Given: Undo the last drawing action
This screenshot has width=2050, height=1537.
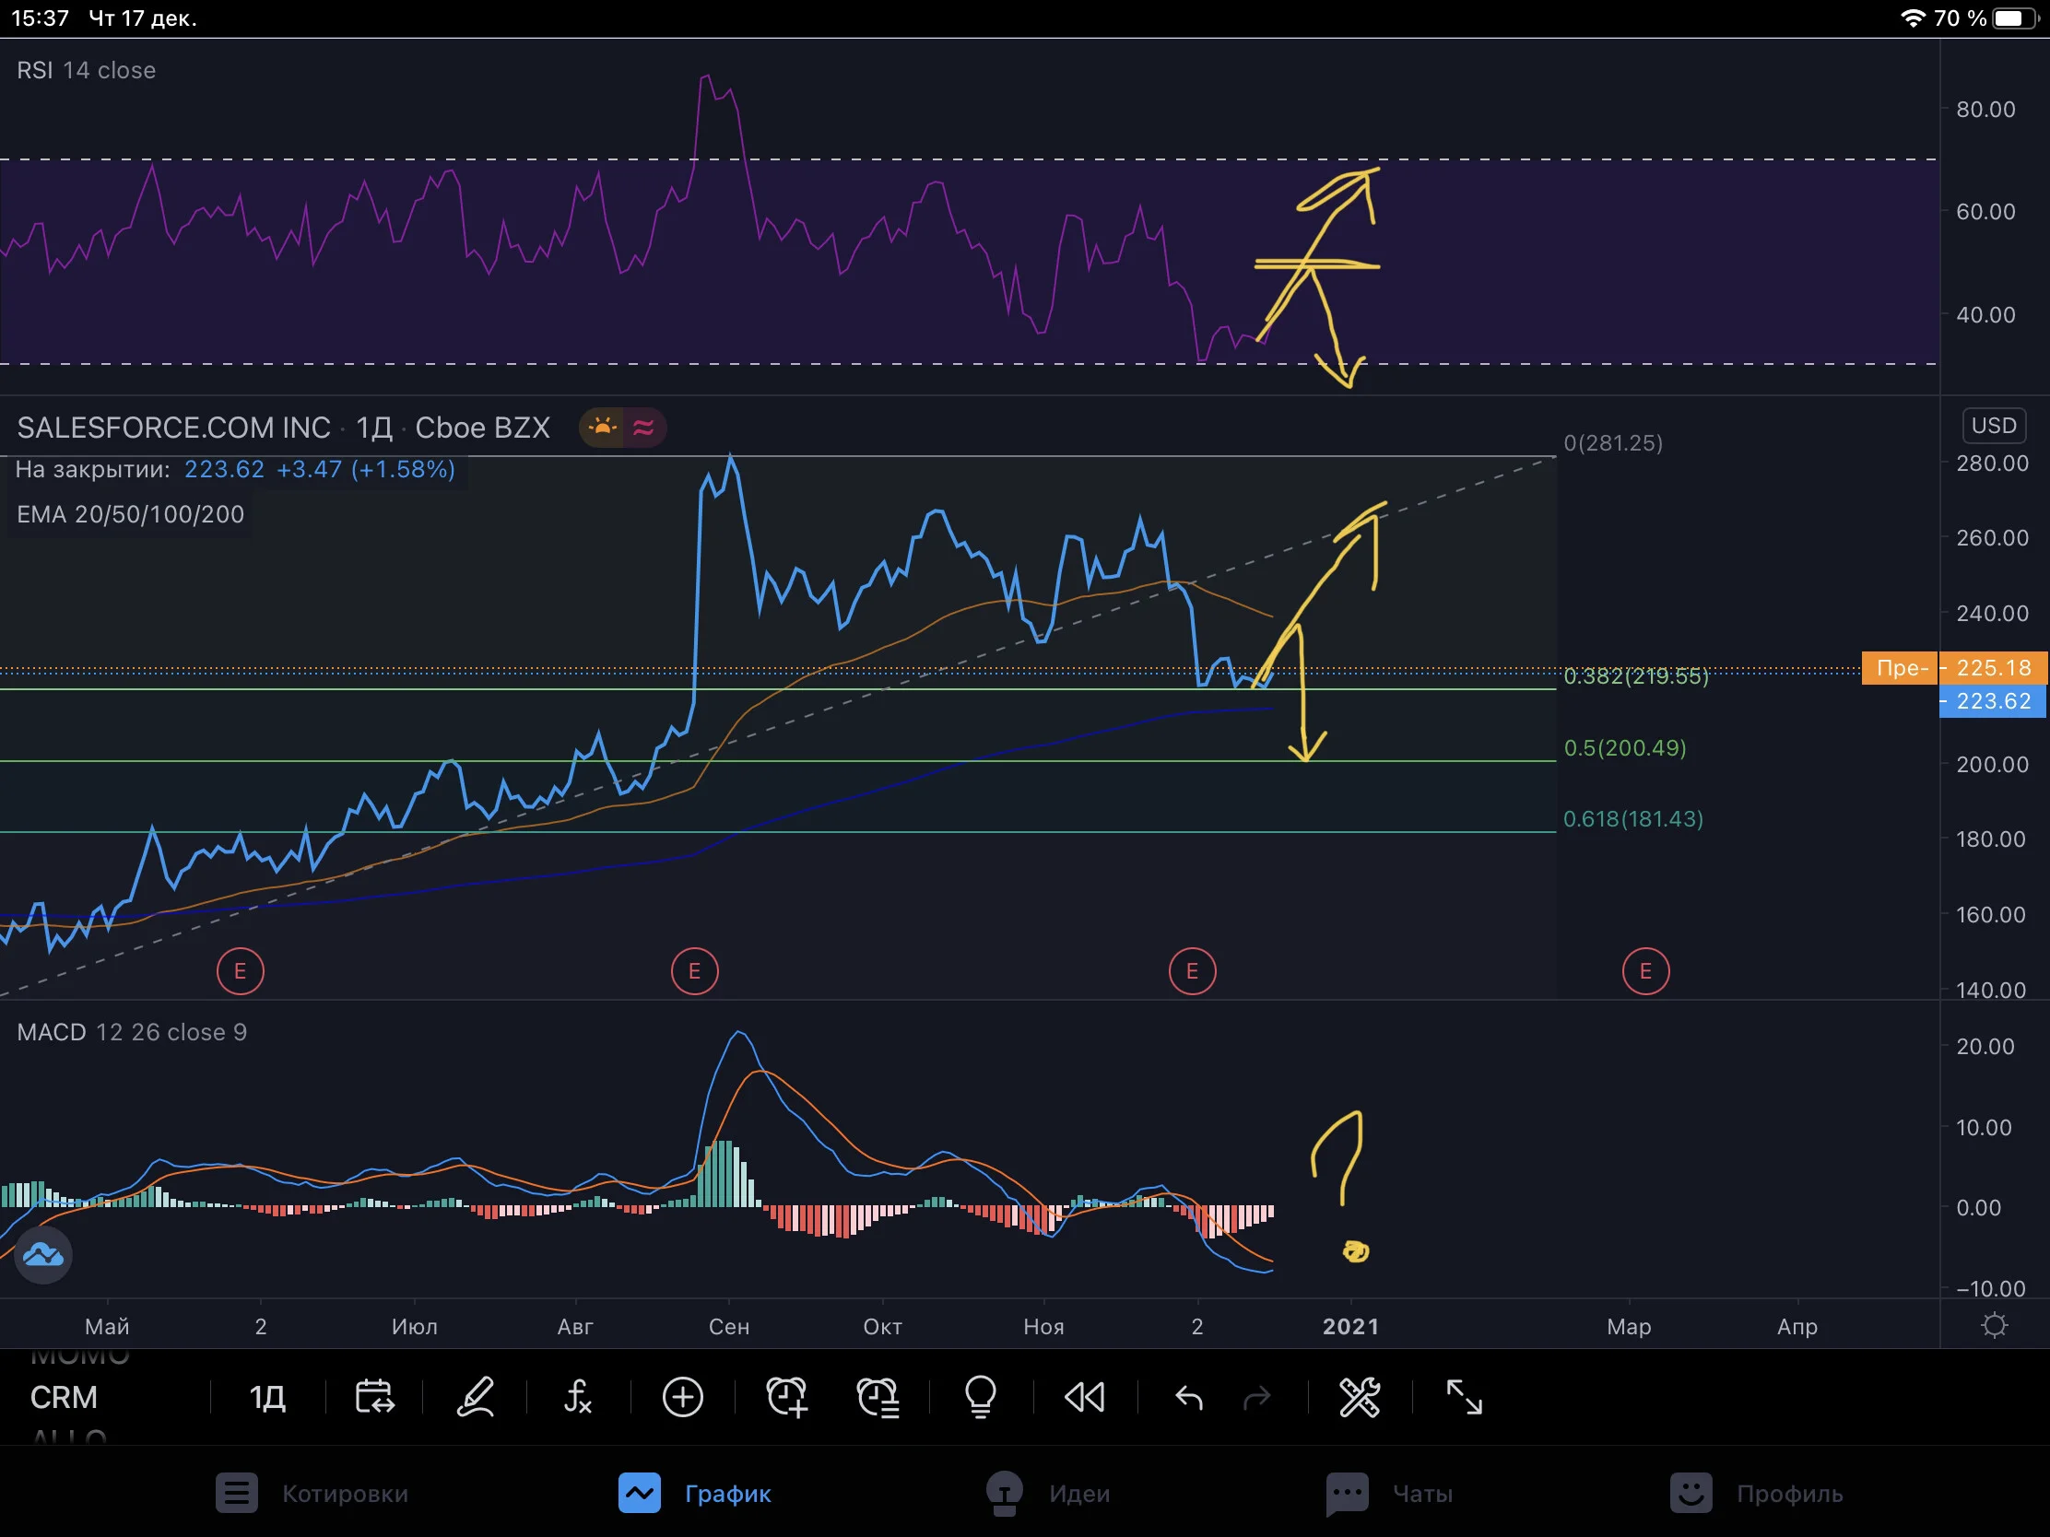Looking at the screenshot, I should click(1189, 1397).
